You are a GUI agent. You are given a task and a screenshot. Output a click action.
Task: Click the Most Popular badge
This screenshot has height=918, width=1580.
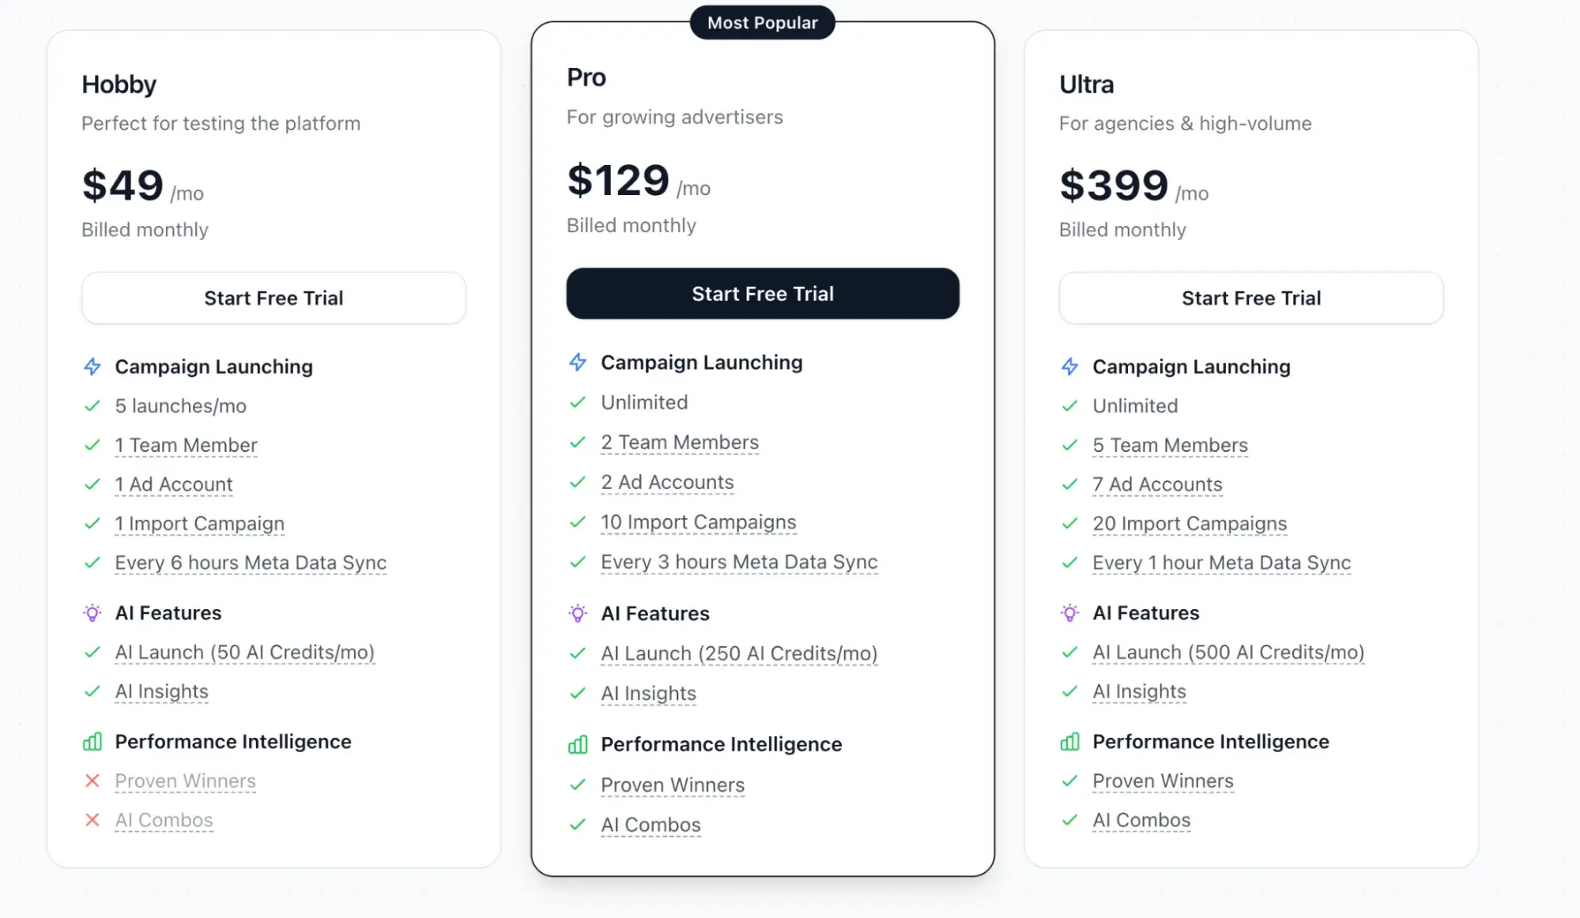click(763, 23)
